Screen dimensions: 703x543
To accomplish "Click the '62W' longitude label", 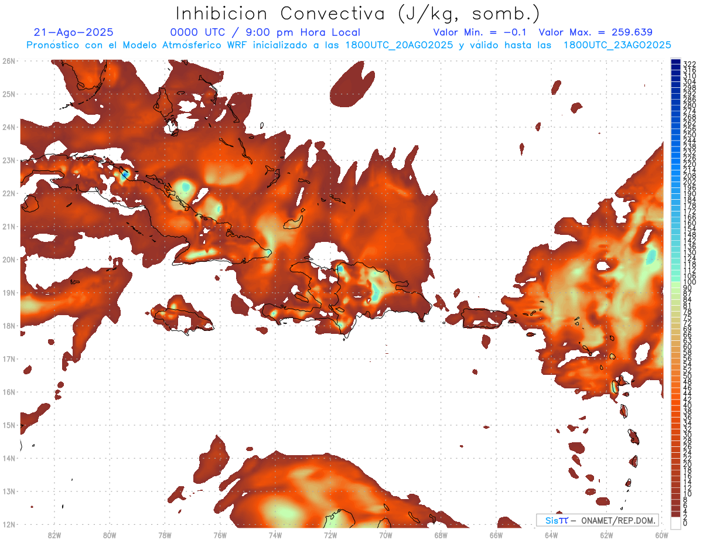I will 606,534.
